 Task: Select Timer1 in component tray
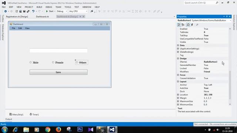[x=34, y=115]
